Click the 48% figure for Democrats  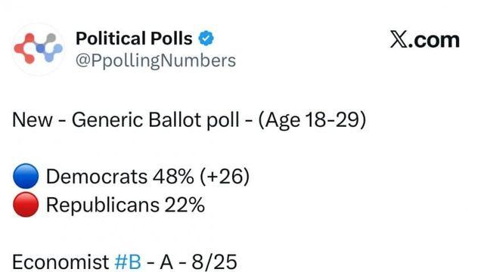[x=173, y=177]
